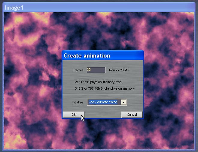The image size is (198, 152).
Task: Confirm the dialog with the Ok button
Action: coord(73,115)
